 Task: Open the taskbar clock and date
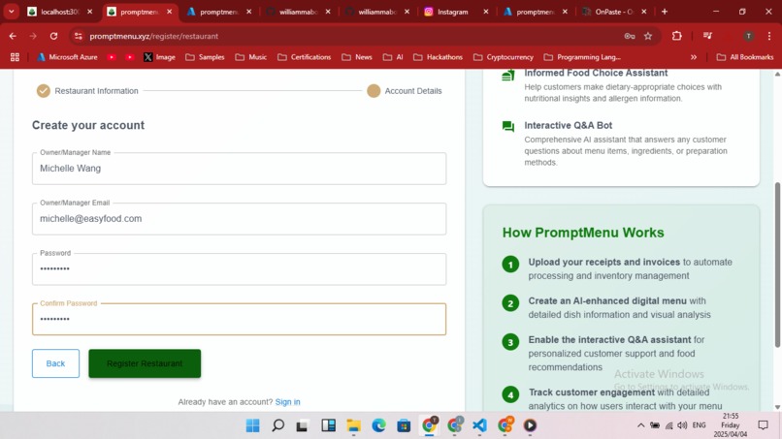coord(731,425)
